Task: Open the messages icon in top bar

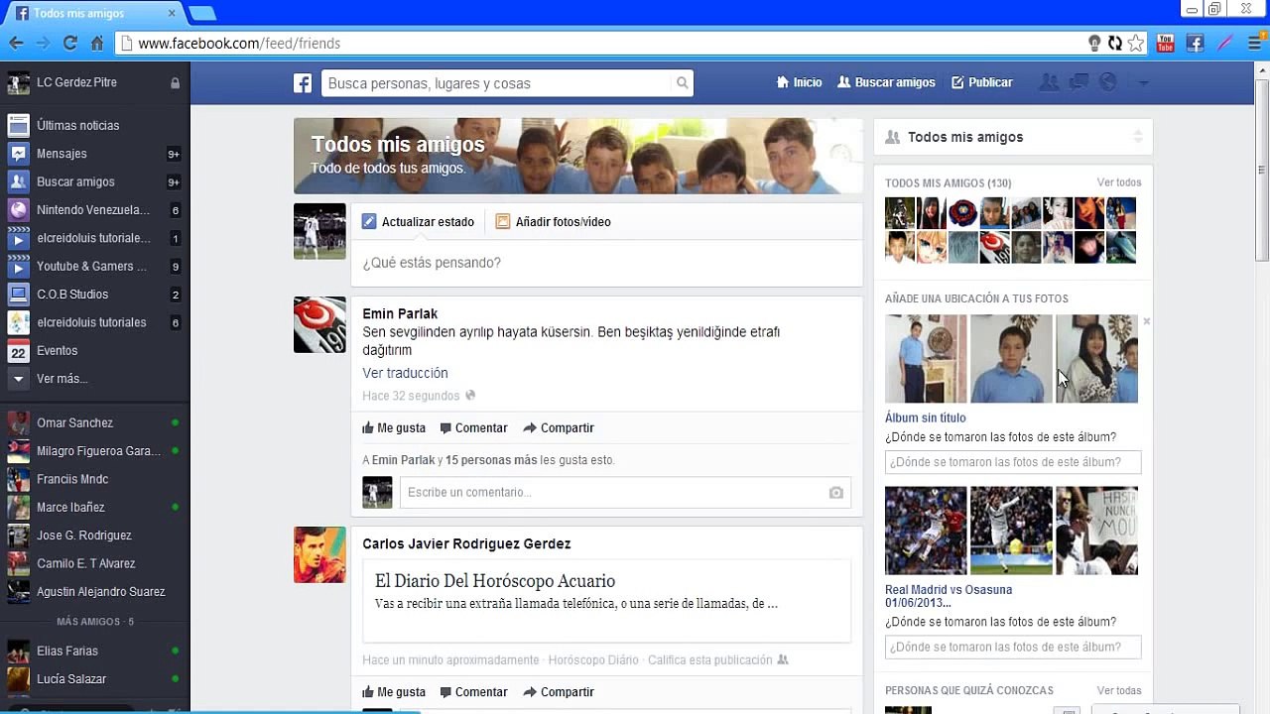Action: click(1079, 82)
